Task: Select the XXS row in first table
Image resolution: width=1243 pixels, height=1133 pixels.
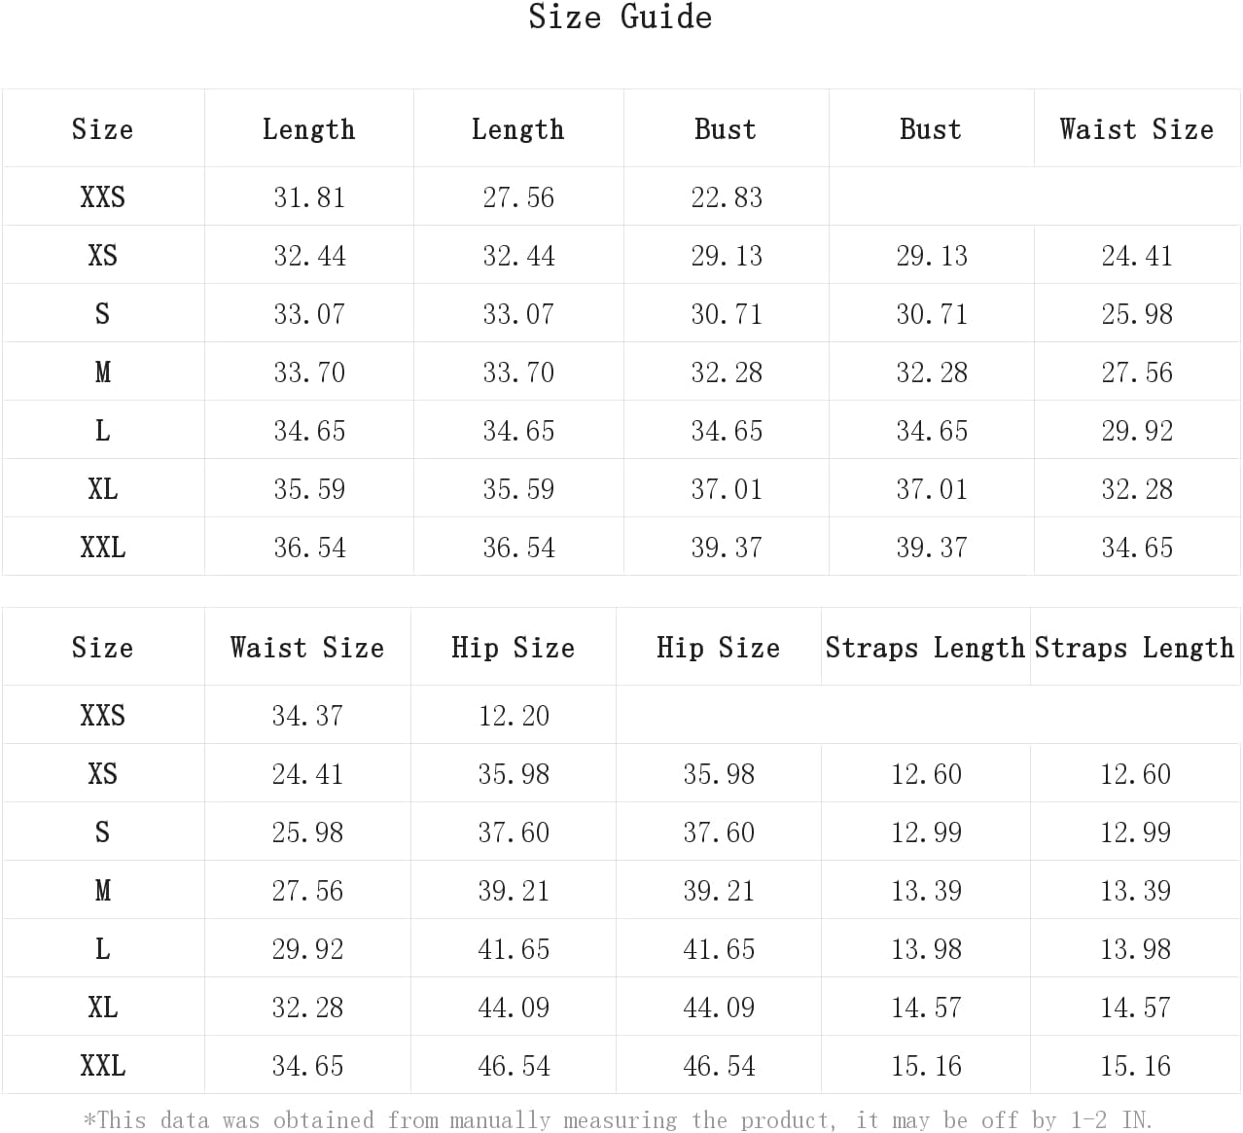Action: tap(621, 196)
